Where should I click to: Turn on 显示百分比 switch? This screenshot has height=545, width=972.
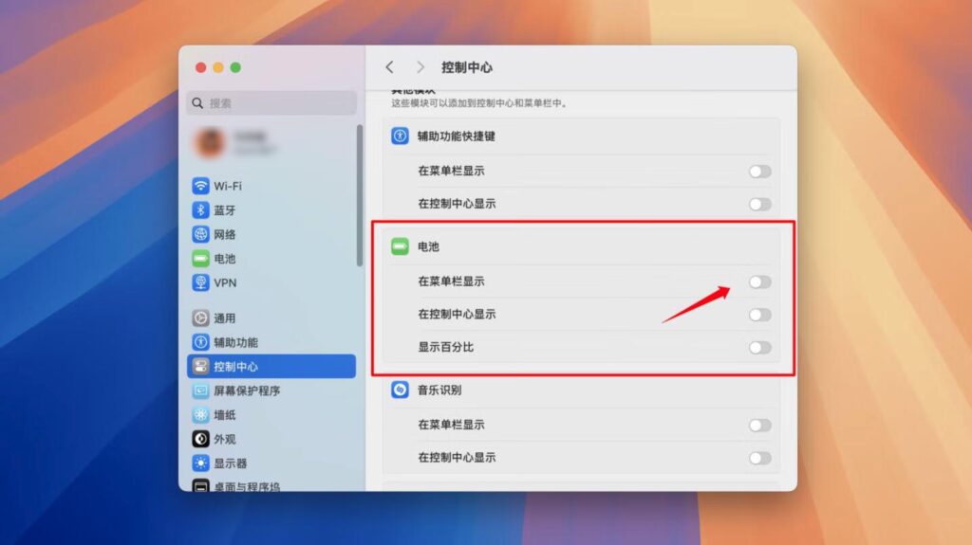point(759,348)
